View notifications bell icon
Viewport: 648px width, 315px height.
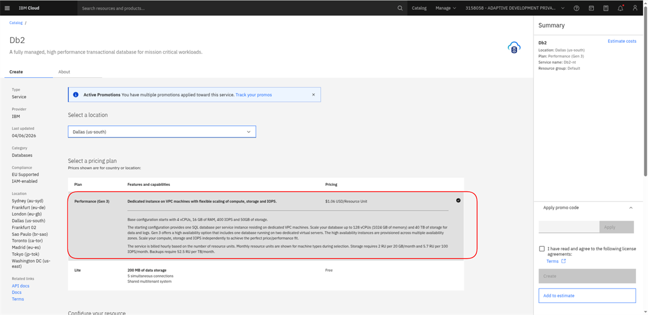click(620, 8)
